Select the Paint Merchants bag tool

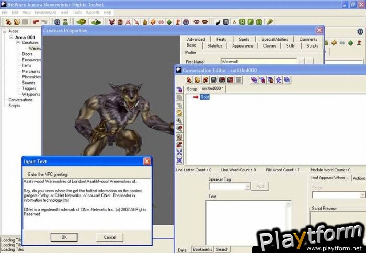(x=145, y=22)
